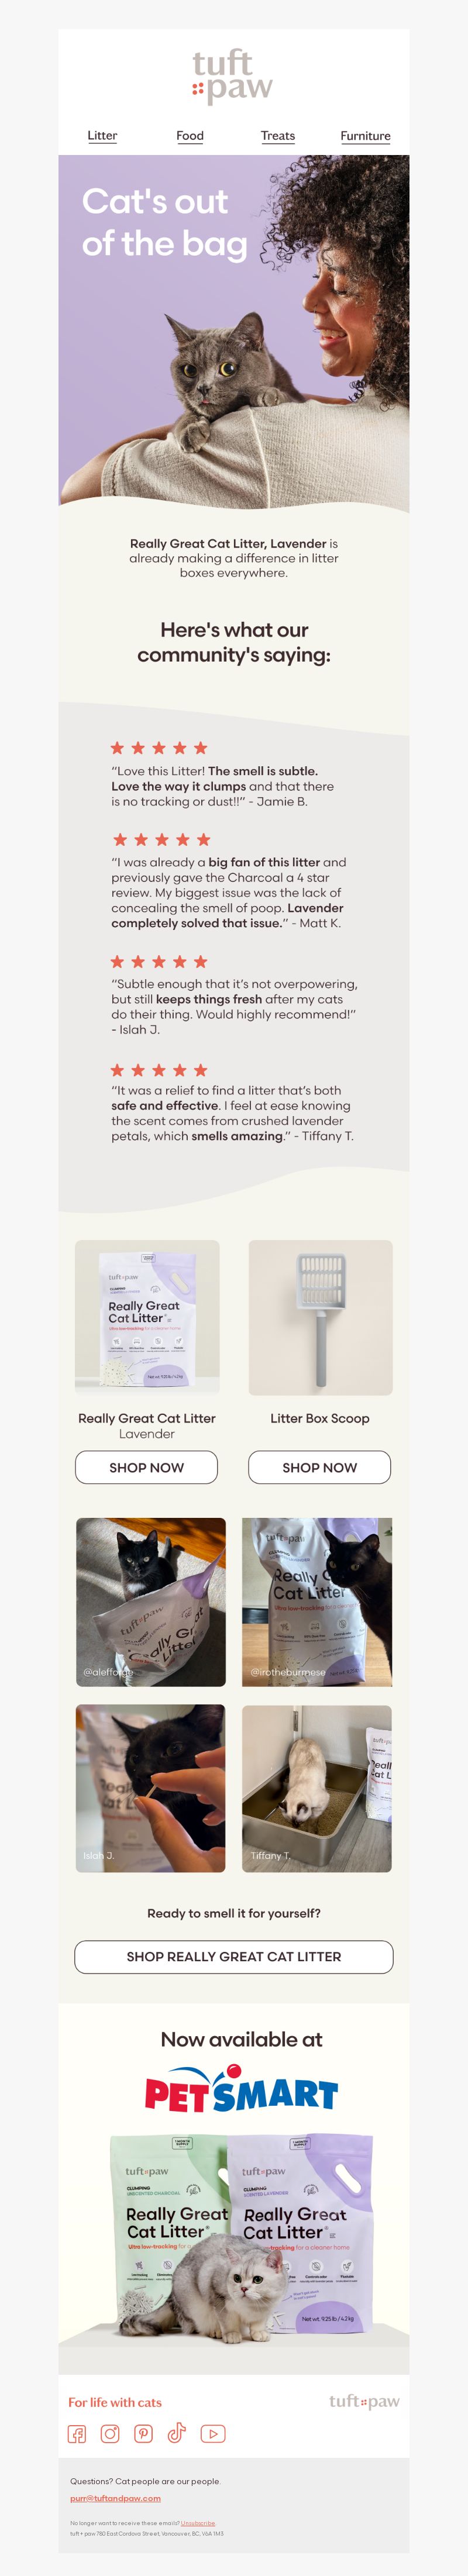Image resolution: width=468 pixels, height=2576 pixels.
Task: Click the tuft+paw footer logo
Action: coord(364,2401)
